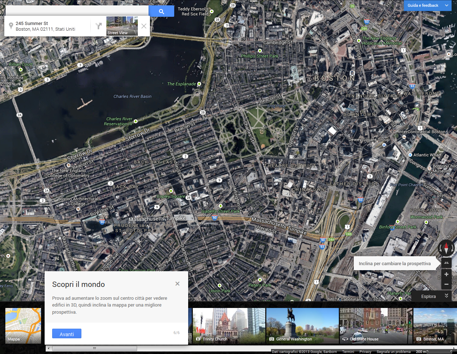The width and height of the screenshot is (457, 354).
Task: Click the blue search magnifier button
Action: point(161,11)
